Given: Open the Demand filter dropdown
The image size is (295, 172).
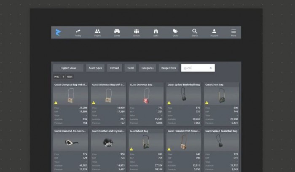Looking at the screenshot, I should point(114,68).
